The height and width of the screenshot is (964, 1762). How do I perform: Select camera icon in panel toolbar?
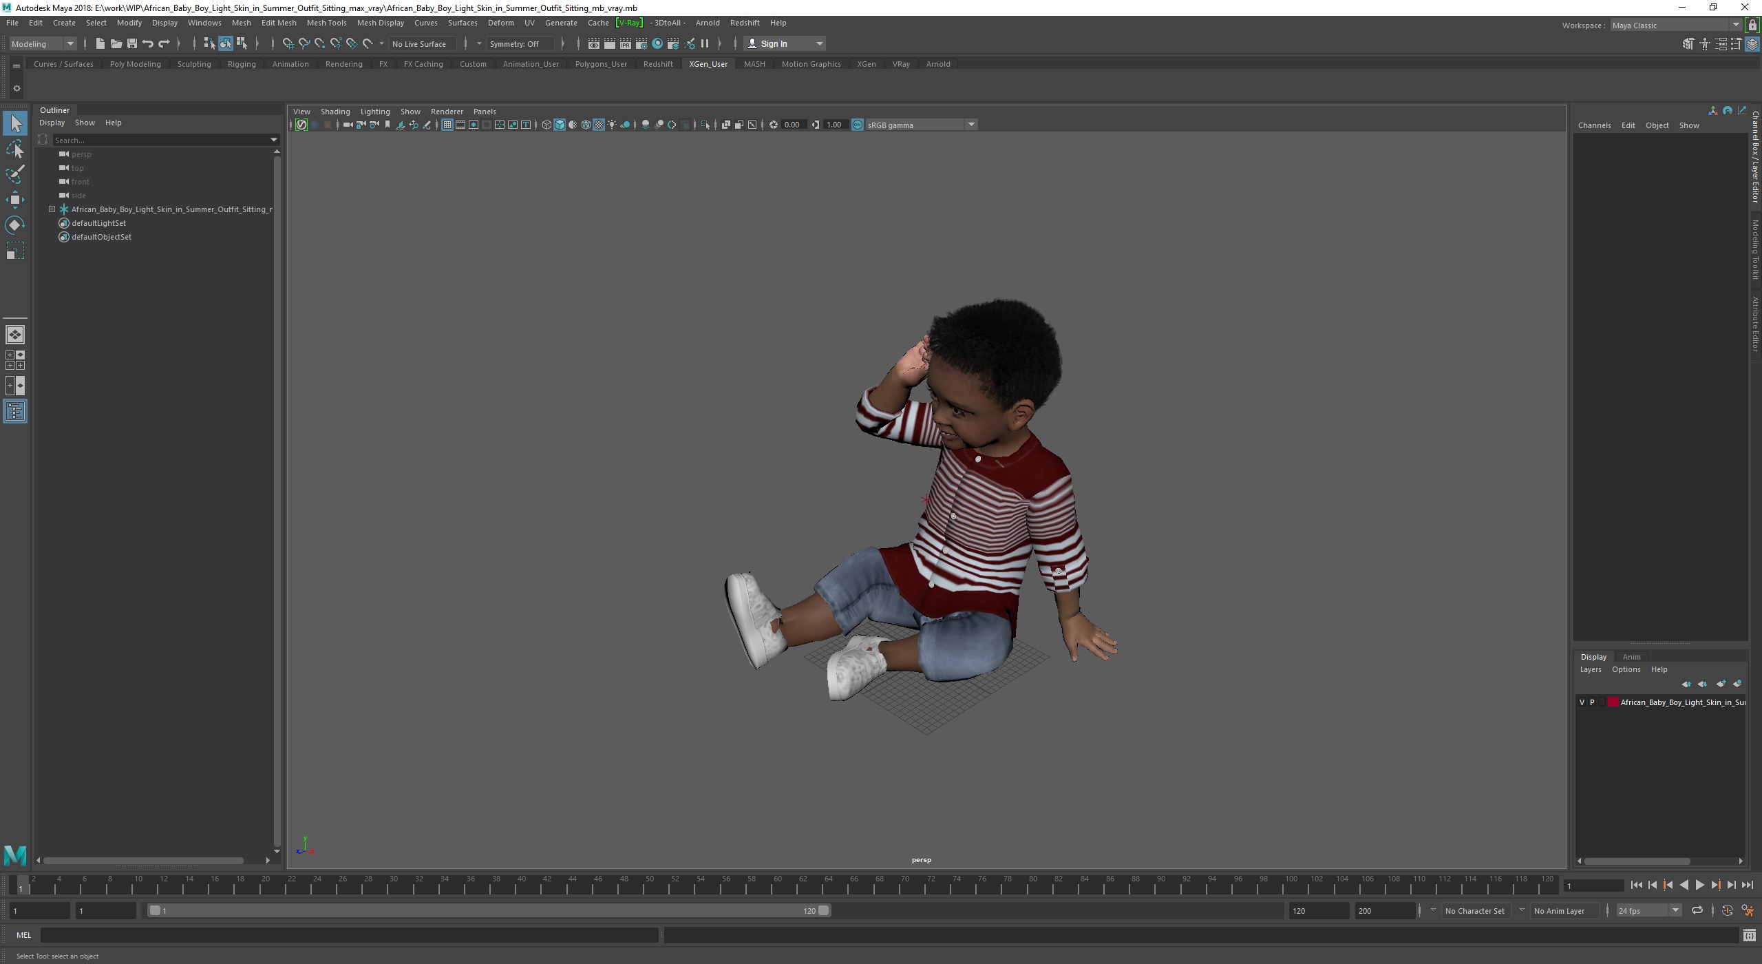(348, 125)
